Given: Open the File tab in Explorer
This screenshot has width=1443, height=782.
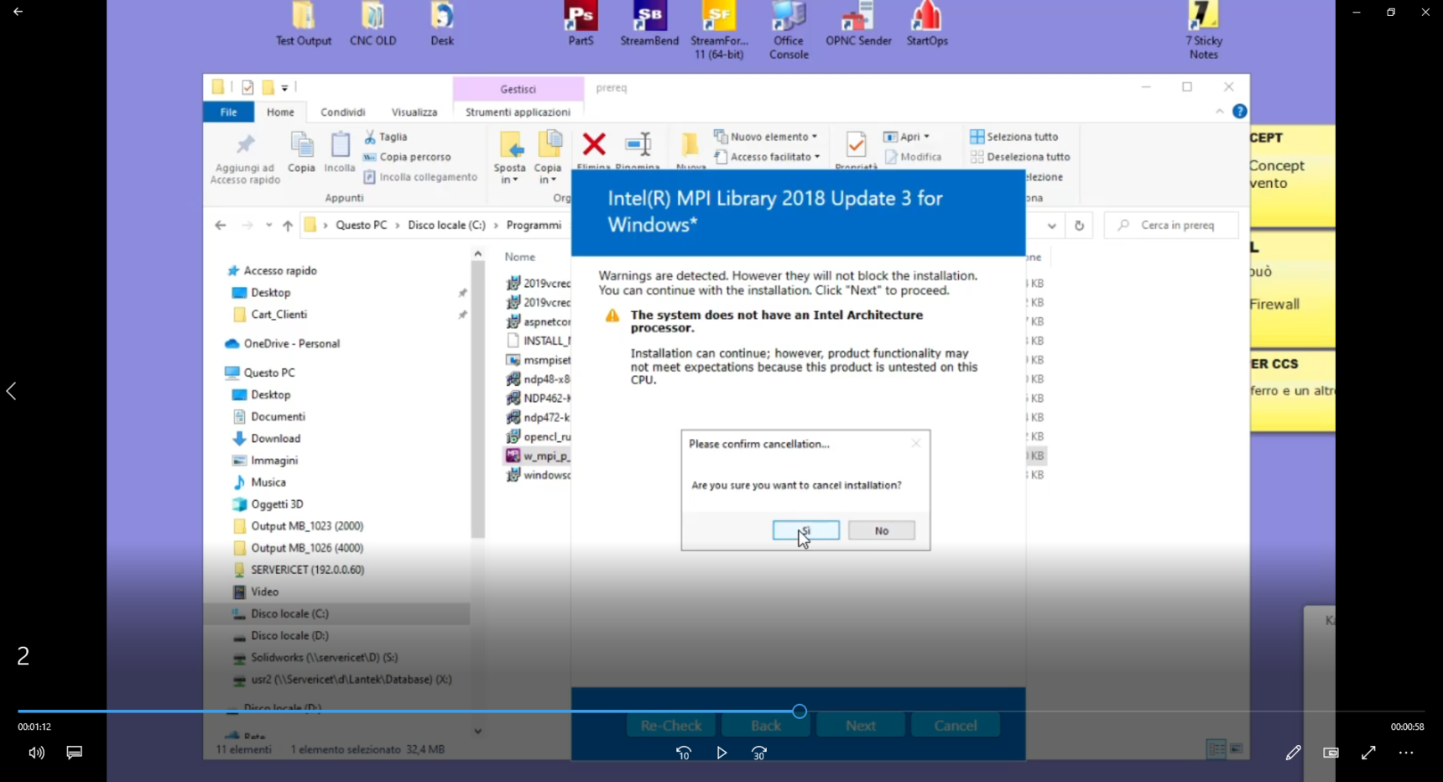Looking at the screenshot, I should [x=228, y=112].
